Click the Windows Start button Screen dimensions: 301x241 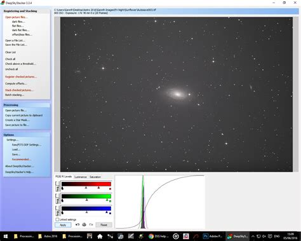6,236
